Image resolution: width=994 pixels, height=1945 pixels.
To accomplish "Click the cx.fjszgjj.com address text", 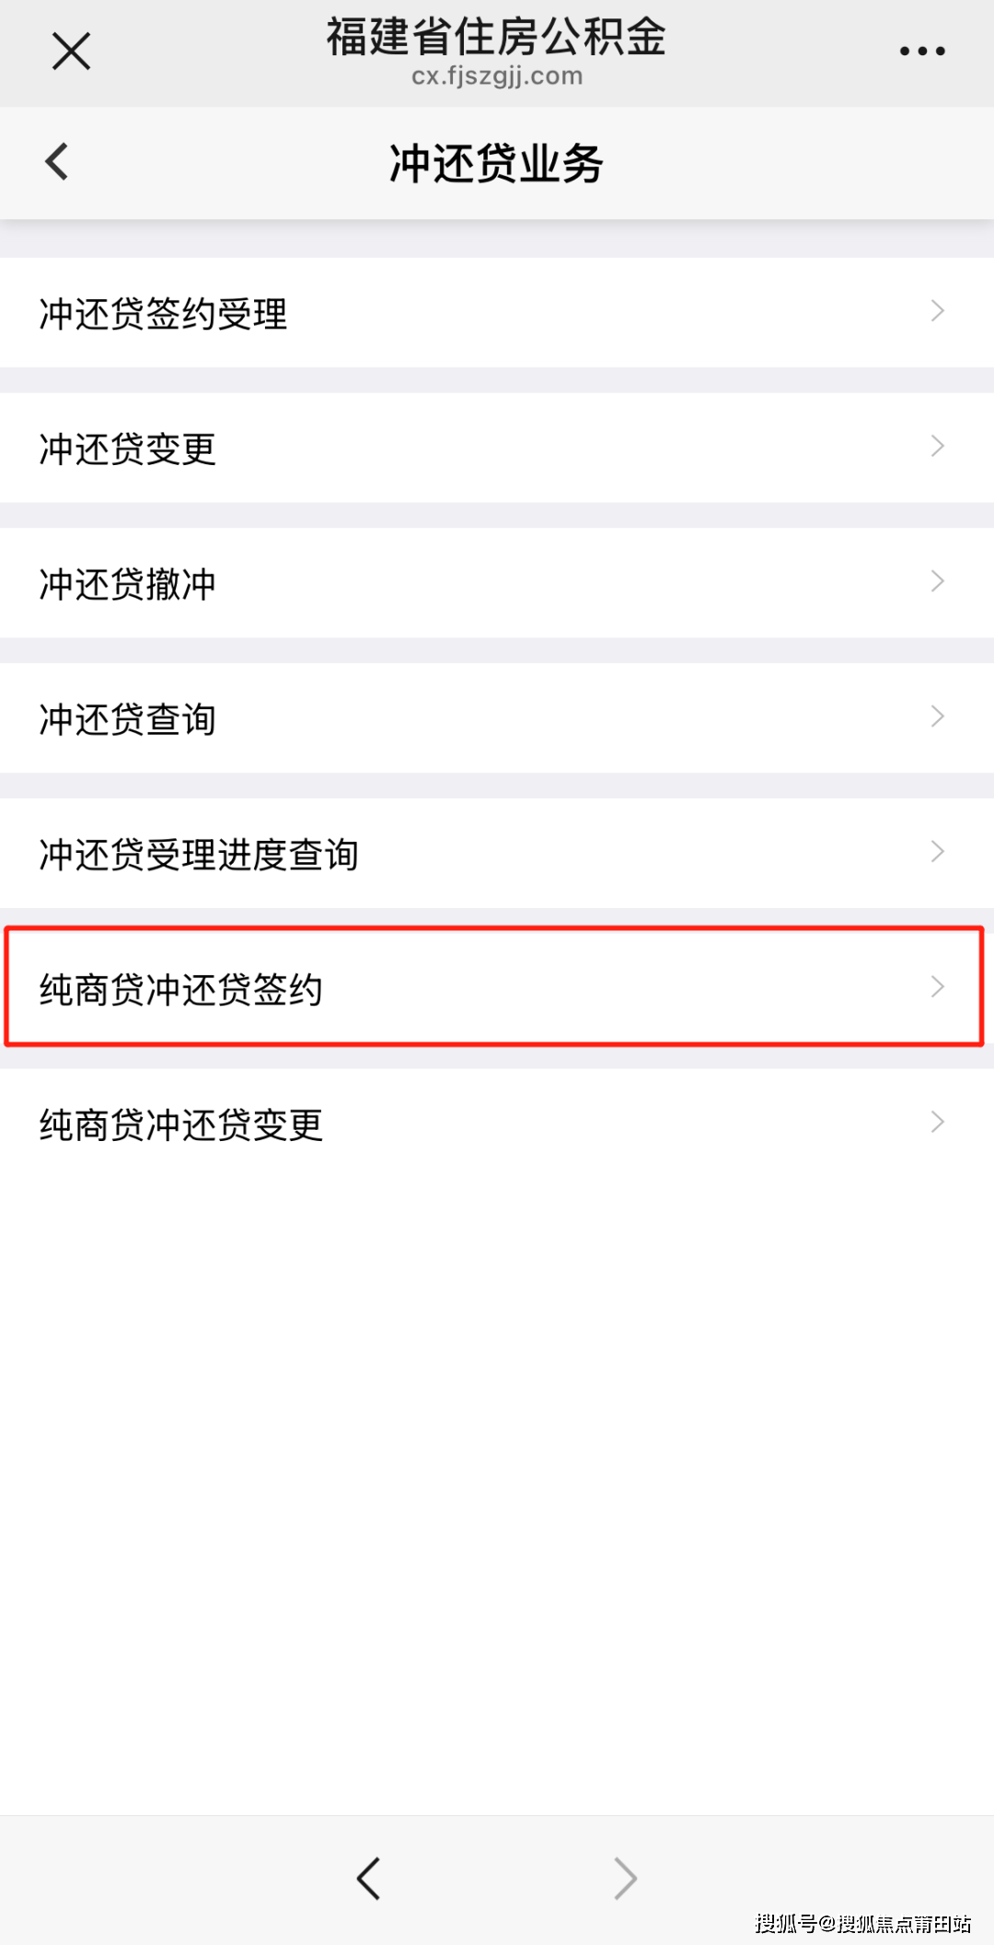I will tap(497, 76).
